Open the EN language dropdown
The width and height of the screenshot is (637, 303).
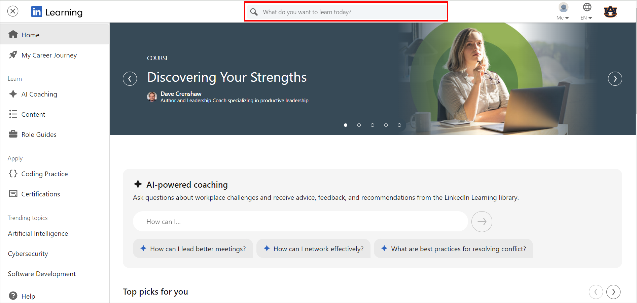pos(586,11)
